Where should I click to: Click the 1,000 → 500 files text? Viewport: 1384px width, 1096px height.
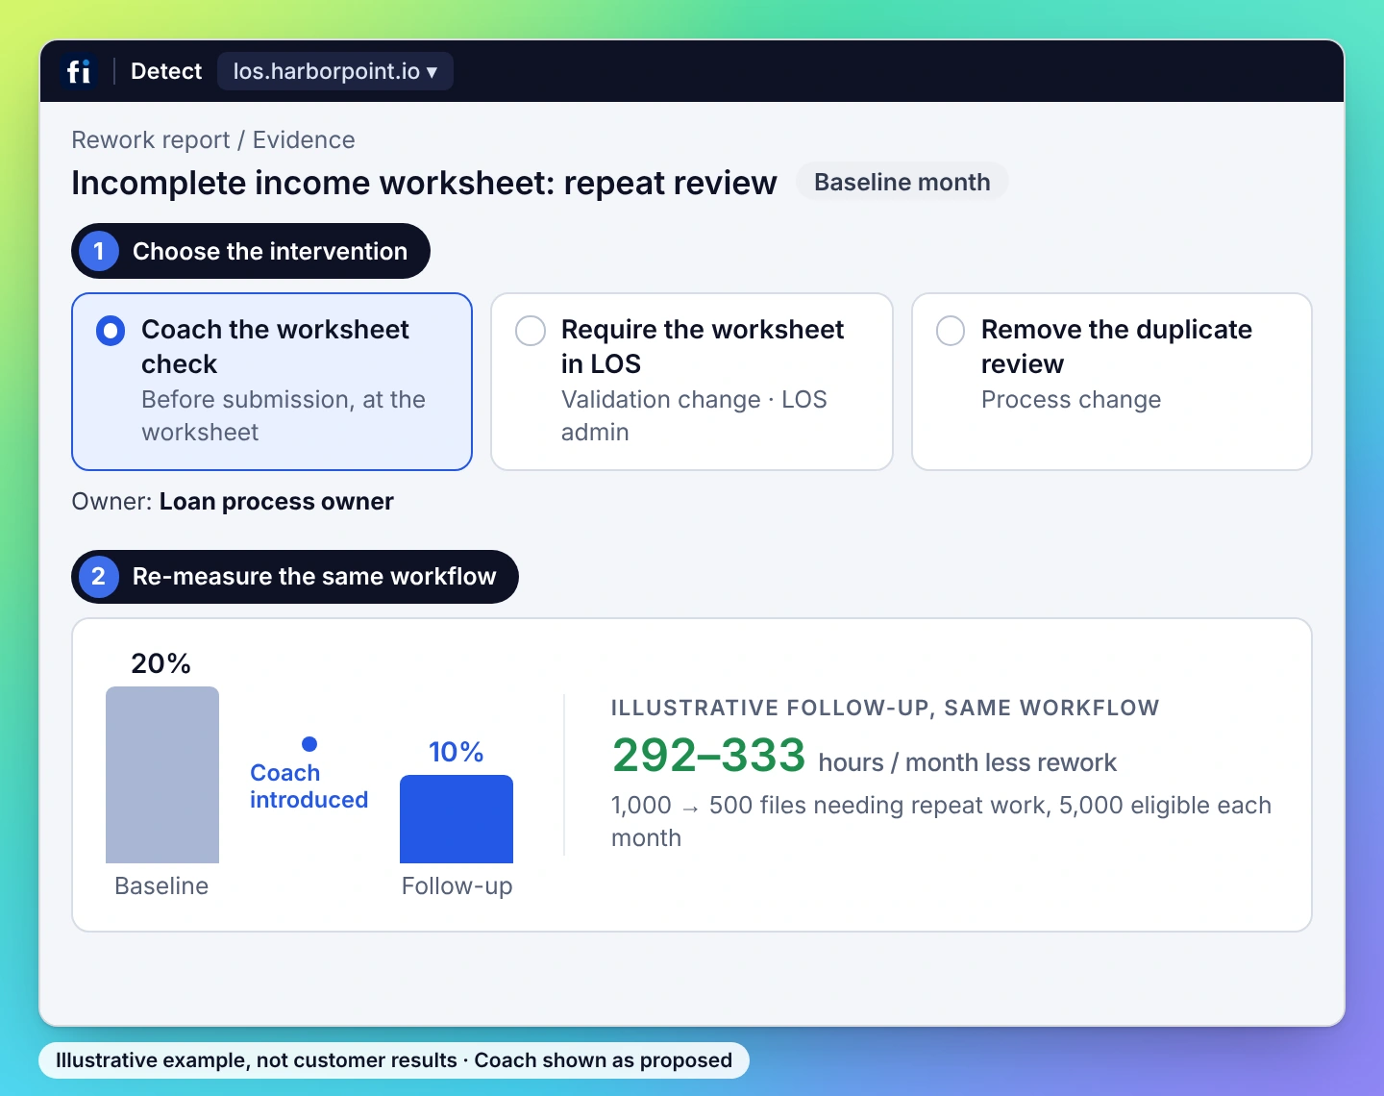(x=942, y=821)
